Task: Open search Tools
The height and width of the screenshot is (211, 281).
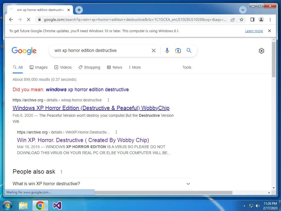Action: click(x=187, y=68)
